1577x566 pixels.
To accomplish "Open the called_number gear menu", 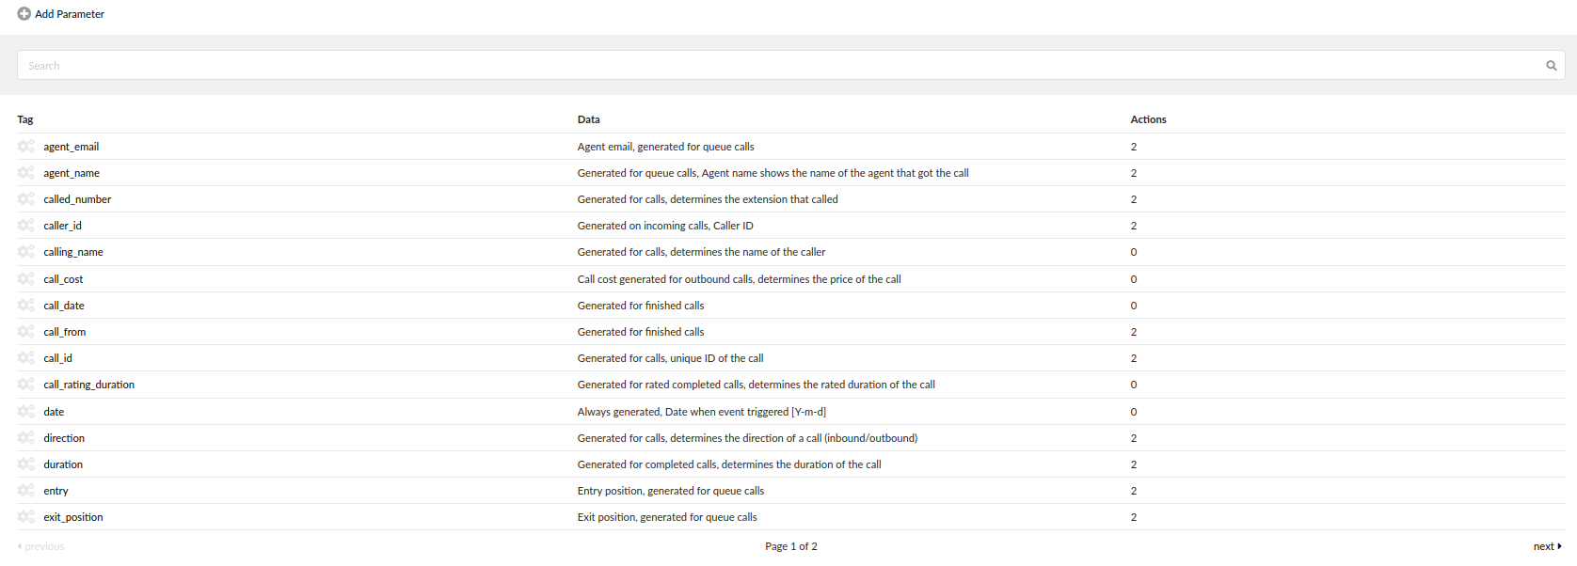I will pyautogui.click(x=25, y=199).
